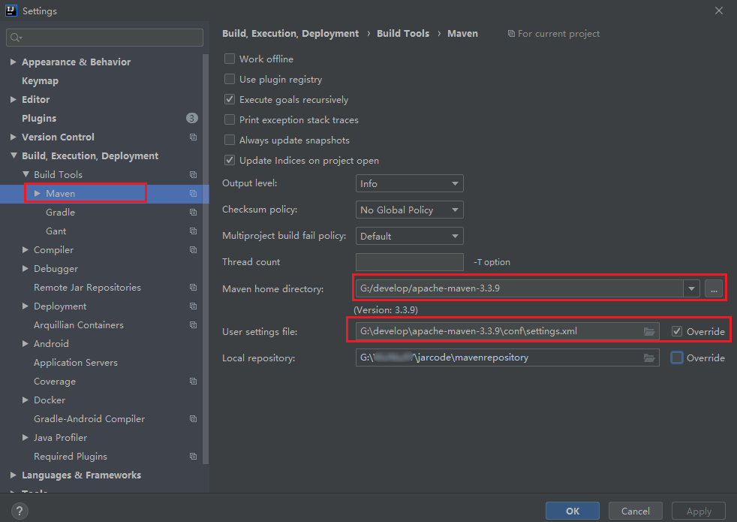Expand Languages & Frameworks section arrow

(14, 475)
